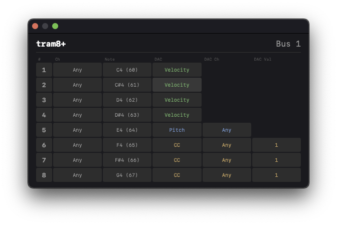337x225 pixels.
Task: Click the Bus 1 selector
Action: point(288,44)
